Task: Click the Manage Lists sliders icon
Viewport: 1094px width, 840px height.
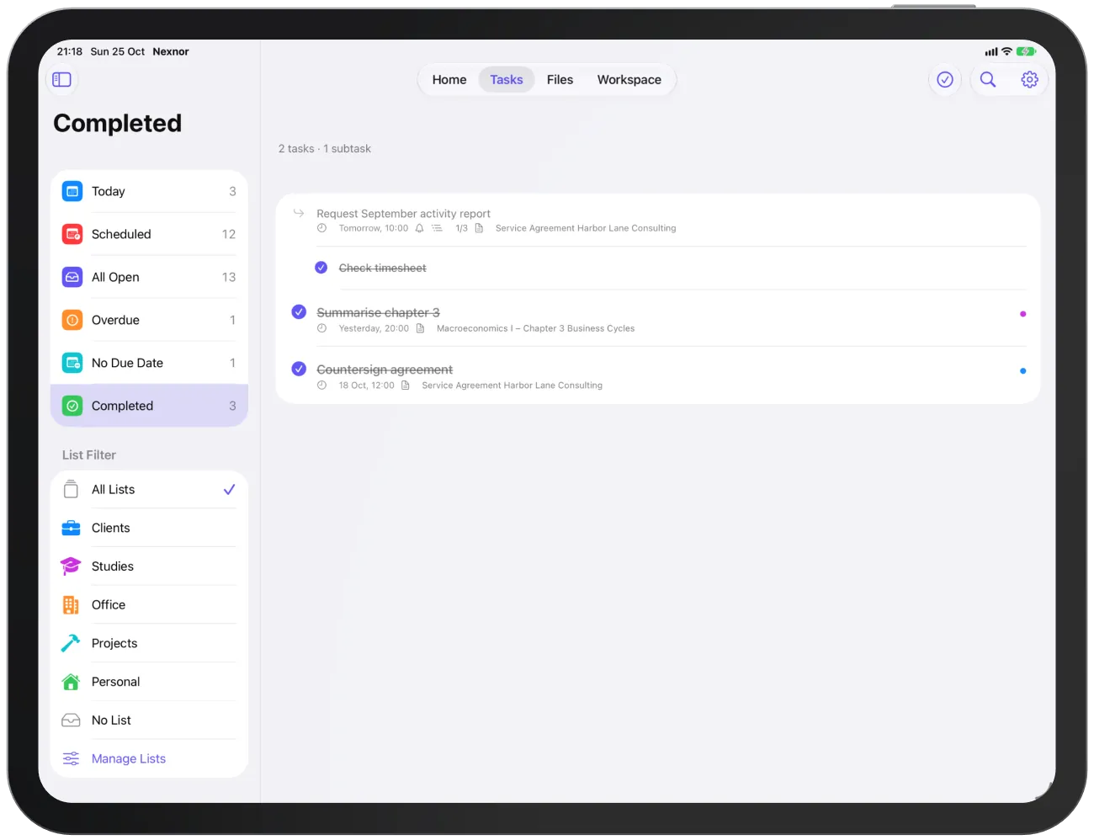Action: click(x=71, y=758)
